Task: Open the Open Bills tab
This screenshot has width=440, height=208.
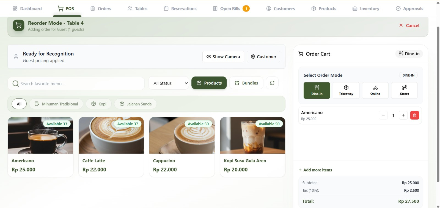Action: coord(231,9)
